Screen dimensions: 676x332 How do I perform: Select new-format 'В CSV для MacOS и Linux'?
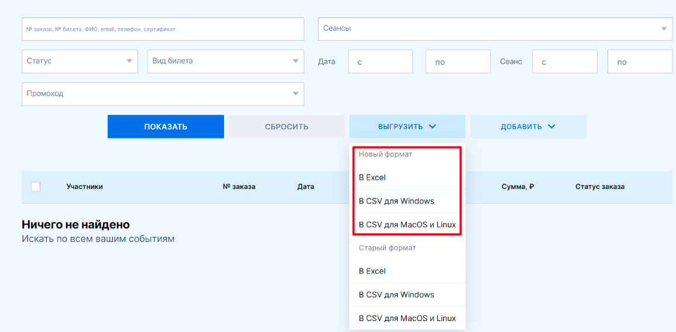tap(407, 225)
